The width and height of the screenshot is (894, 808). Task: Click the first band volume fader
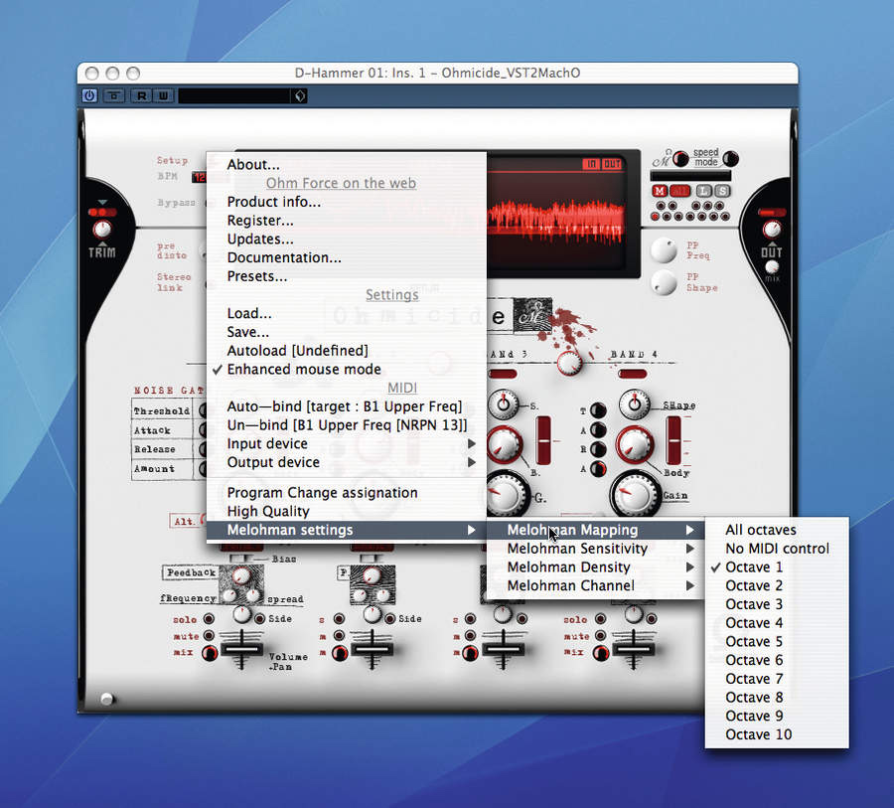click(x=241, y=649)
